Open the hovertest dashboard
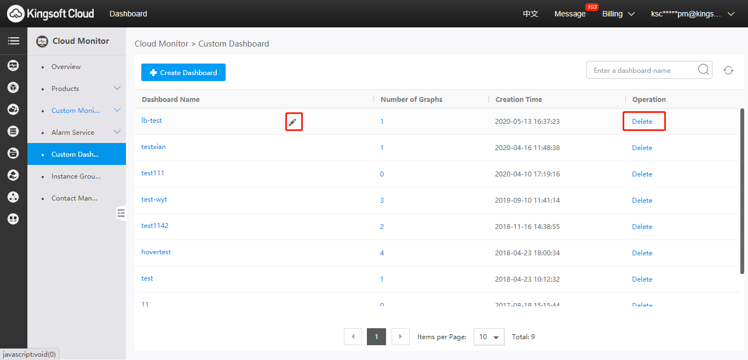The image size is (748, 360). [156, 252]
